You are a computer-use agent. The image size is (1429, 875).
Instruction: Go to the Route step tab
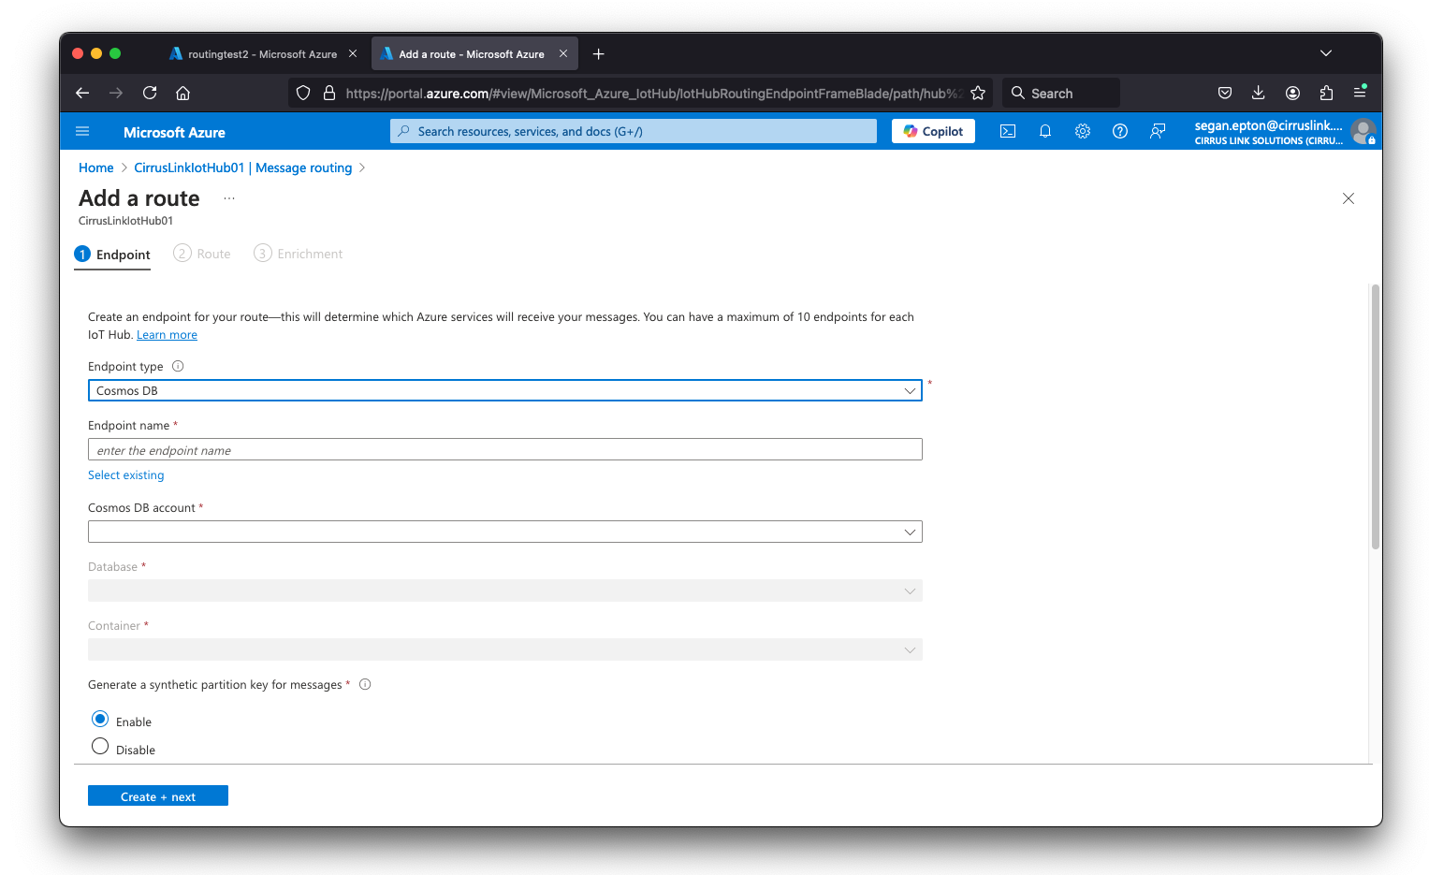tap(203, 255)
